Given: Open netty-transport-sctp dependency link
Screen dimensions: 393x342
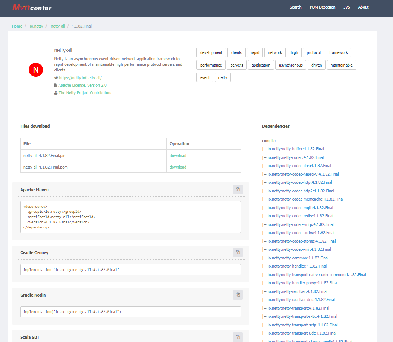Looking at the screenshot, I should click(x=302, y=325).
